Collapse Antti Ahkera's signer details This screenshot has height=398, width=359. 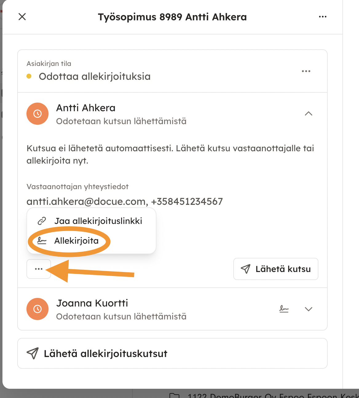click(308, 114)
